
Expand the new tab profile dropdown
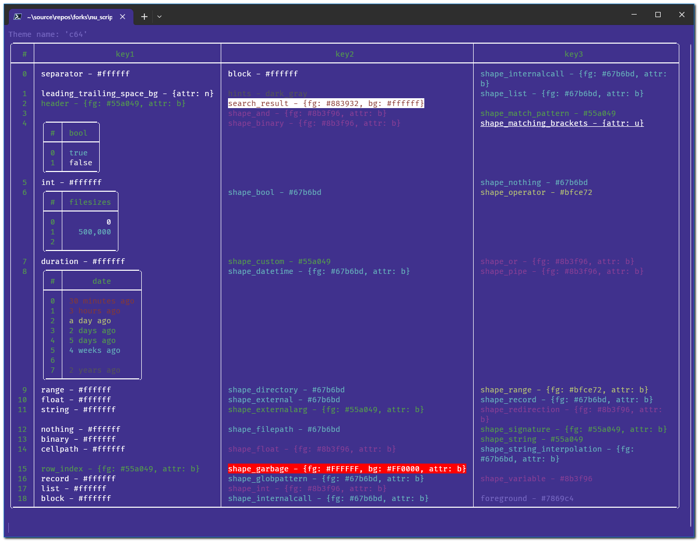pos(159,17)
